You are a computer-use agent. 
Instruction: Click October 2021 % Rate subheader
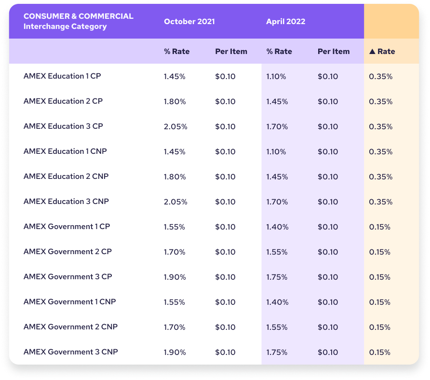(x=176, y=51)
